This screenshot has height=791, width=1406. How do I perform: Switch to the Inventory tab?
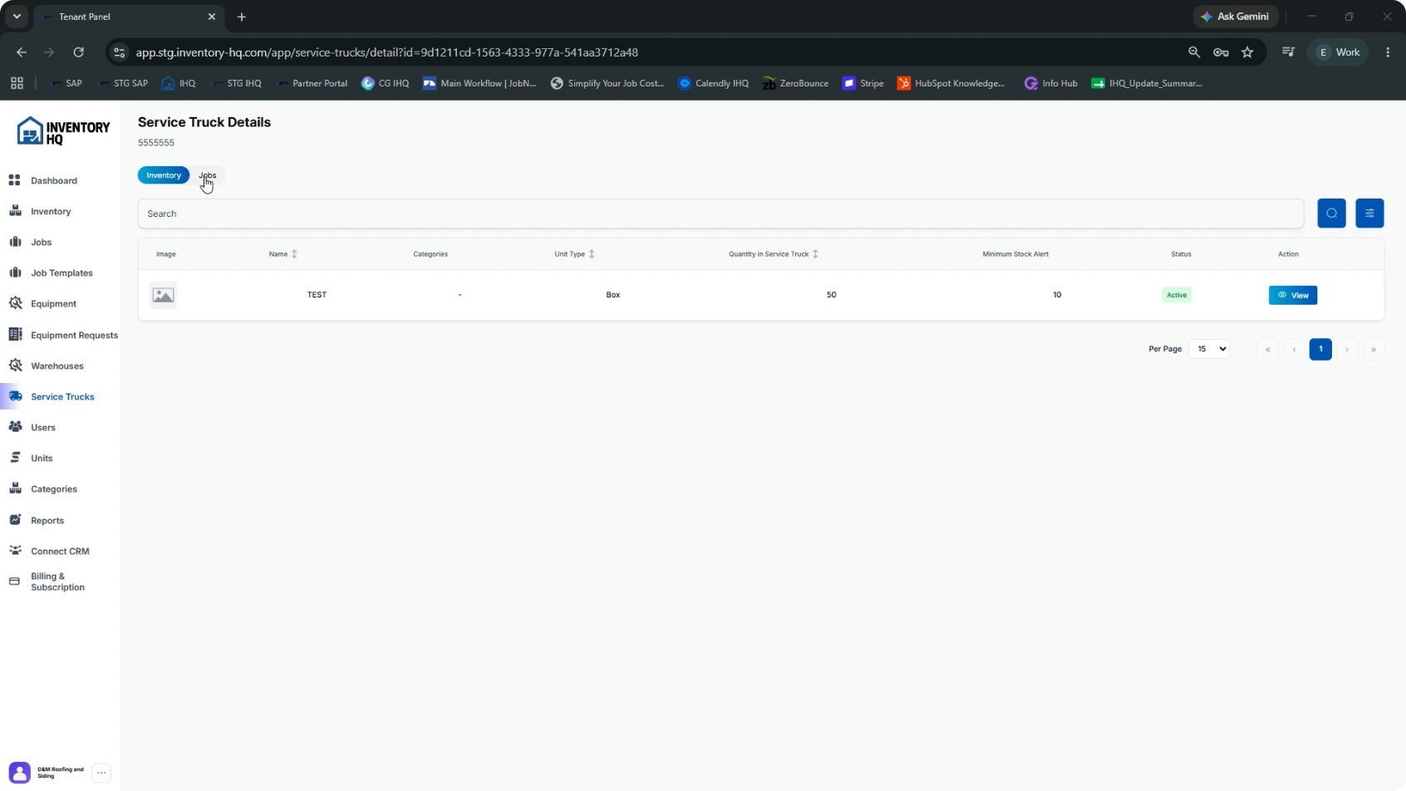click(x=164, y=175)
